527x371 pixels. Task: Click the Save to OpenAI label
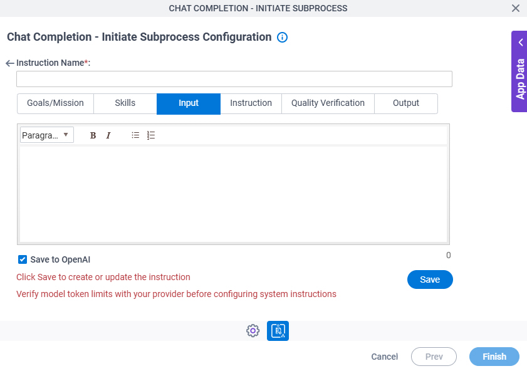coord(60,260)
